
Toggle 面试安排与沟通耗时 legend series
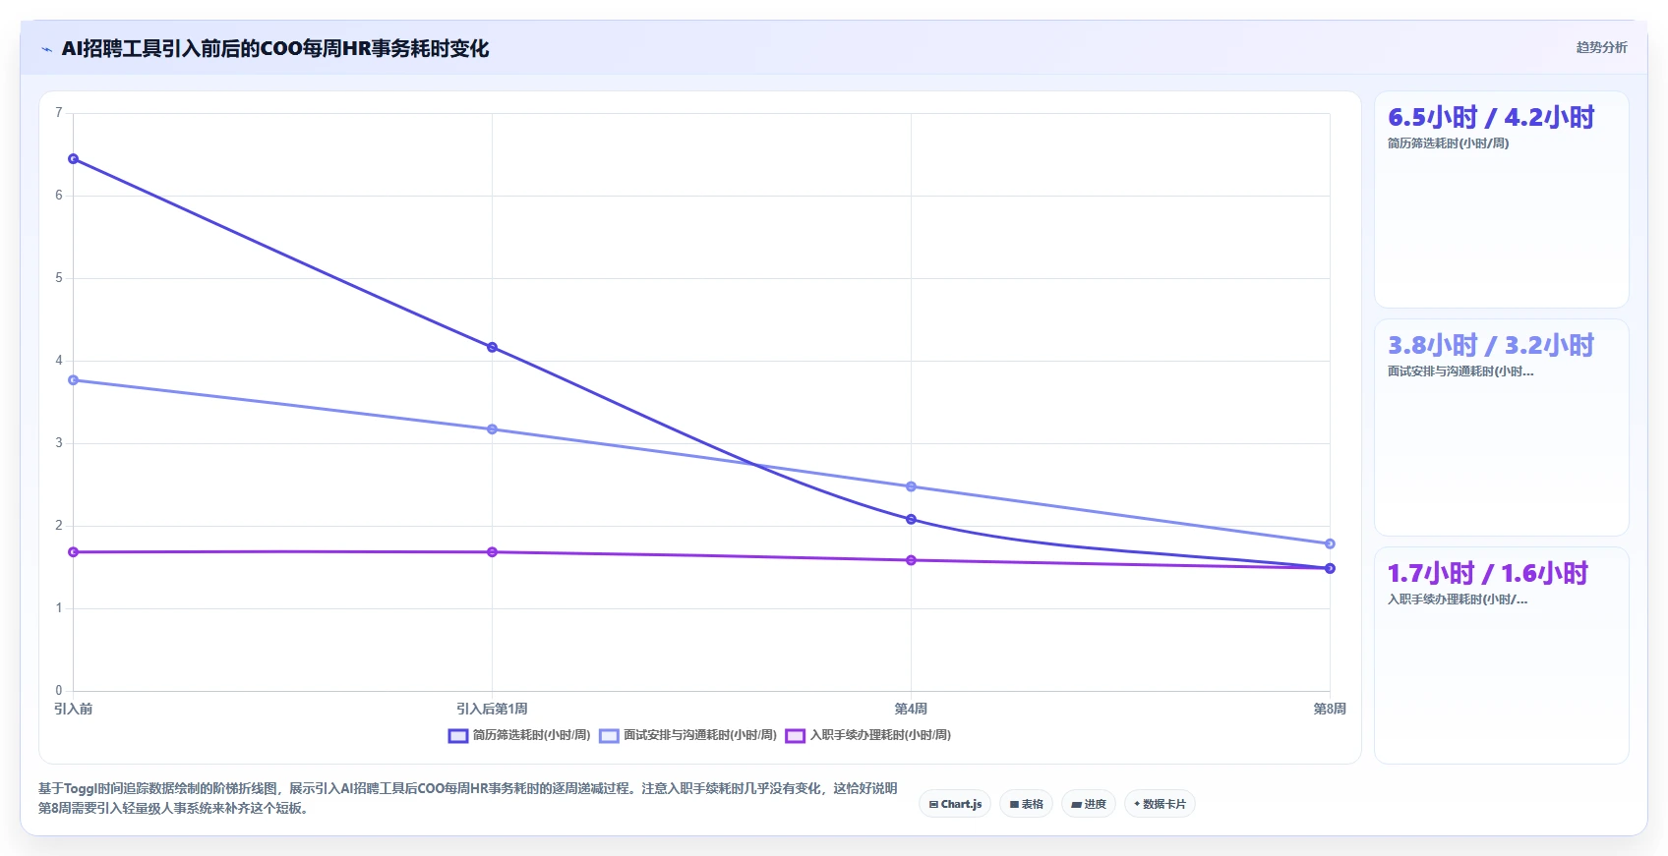687,735
